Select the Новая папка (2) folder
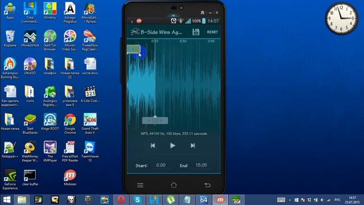The image size is (364, 205). 70,68
